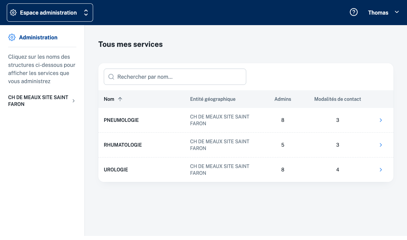Click the UROLOGIE service name
Screen dimensions: 407x240
(x=116, y=170)
